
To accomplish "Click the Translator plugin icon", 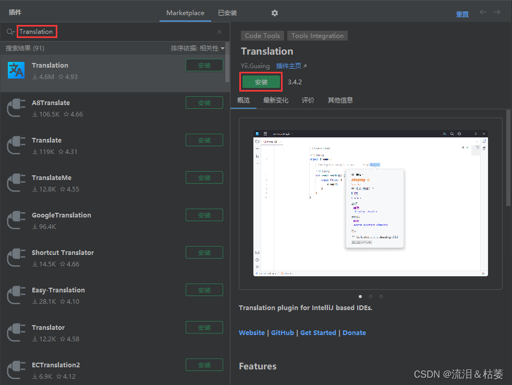I will tap(16, 332).
